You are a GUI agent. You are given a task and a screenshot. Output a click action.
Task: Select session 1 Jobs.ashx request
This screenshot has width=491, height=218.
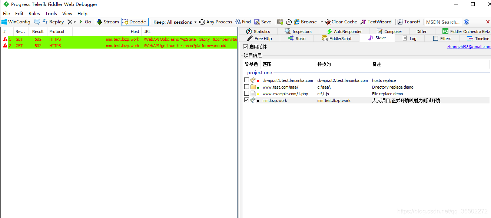point(119,39)
